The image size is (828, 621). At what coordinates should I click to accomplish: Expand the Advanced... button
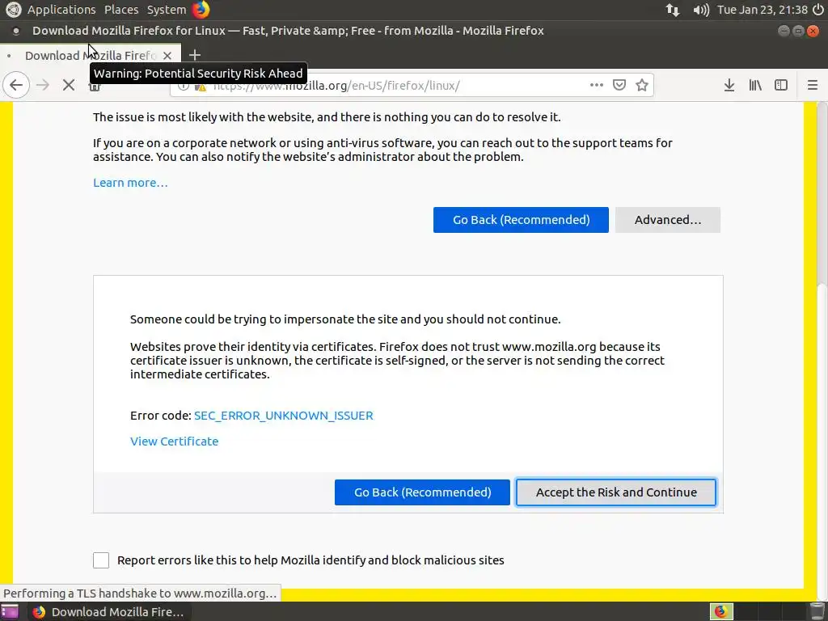pyautogui.click(x=667, y=220)
